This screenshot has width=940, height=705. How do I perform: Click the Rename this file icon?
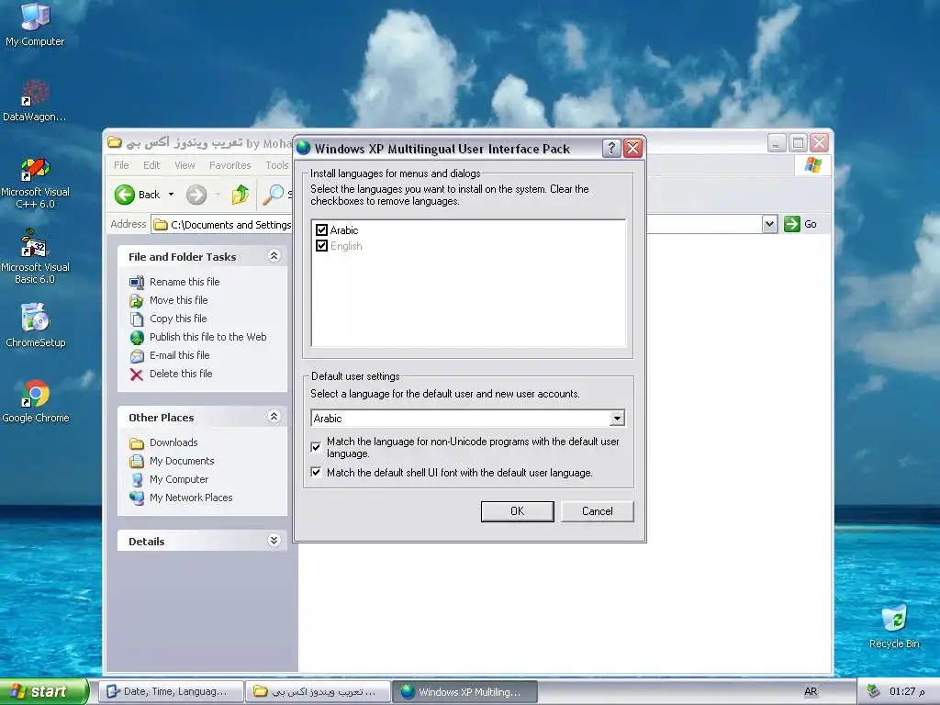(x=137, y=282)
